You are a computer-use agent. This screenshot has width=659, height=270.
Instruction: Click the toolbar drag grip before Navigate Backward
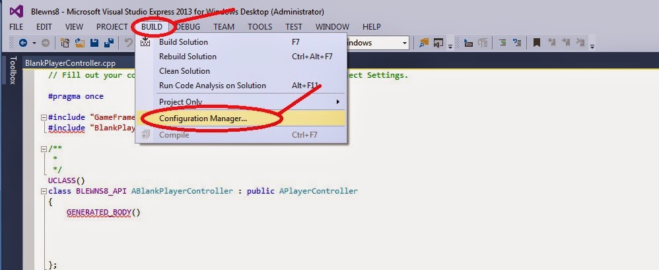point(12,43)
